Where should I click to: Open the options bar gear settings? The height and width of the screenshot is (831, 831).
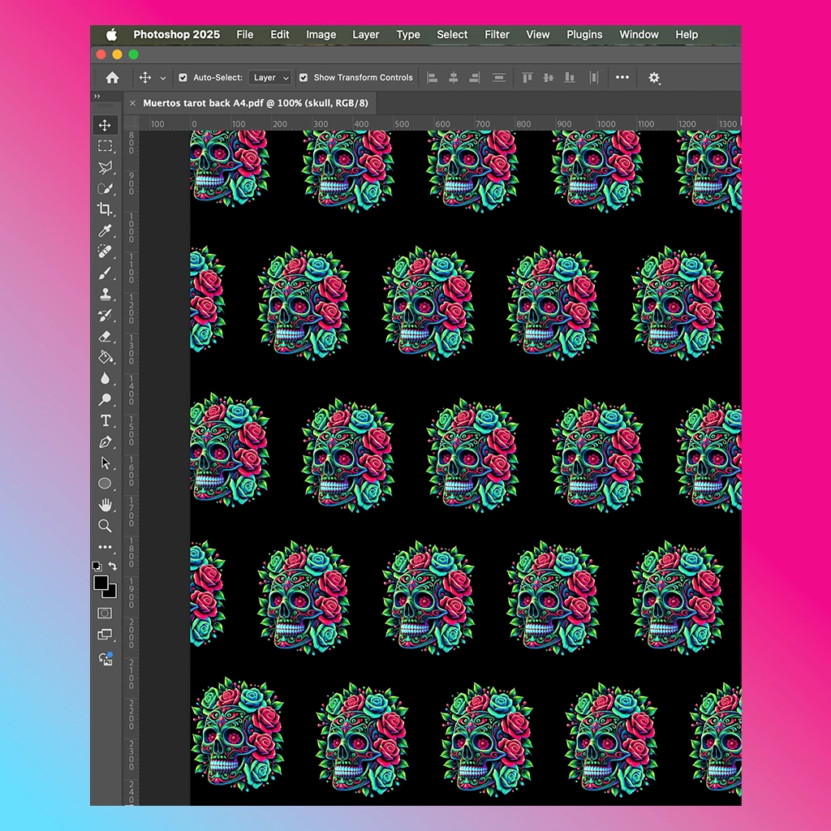pyautogui.click(x=654, y=78)
